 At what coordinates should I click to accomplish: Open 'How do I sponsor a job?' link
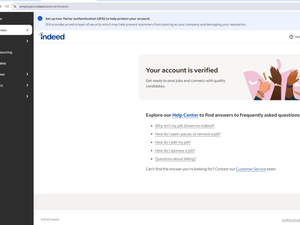tap(175, 151)
